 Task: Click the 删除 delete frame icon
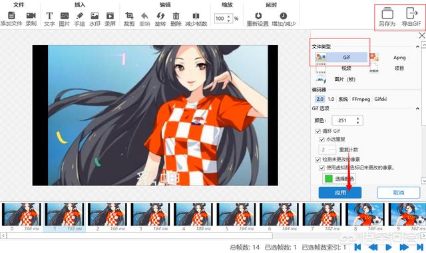(176, 16)
